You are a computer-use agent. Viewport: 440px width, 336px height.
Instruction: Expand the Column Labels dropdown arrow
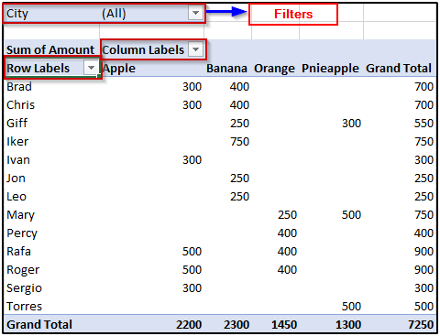[x=195, y=49]
